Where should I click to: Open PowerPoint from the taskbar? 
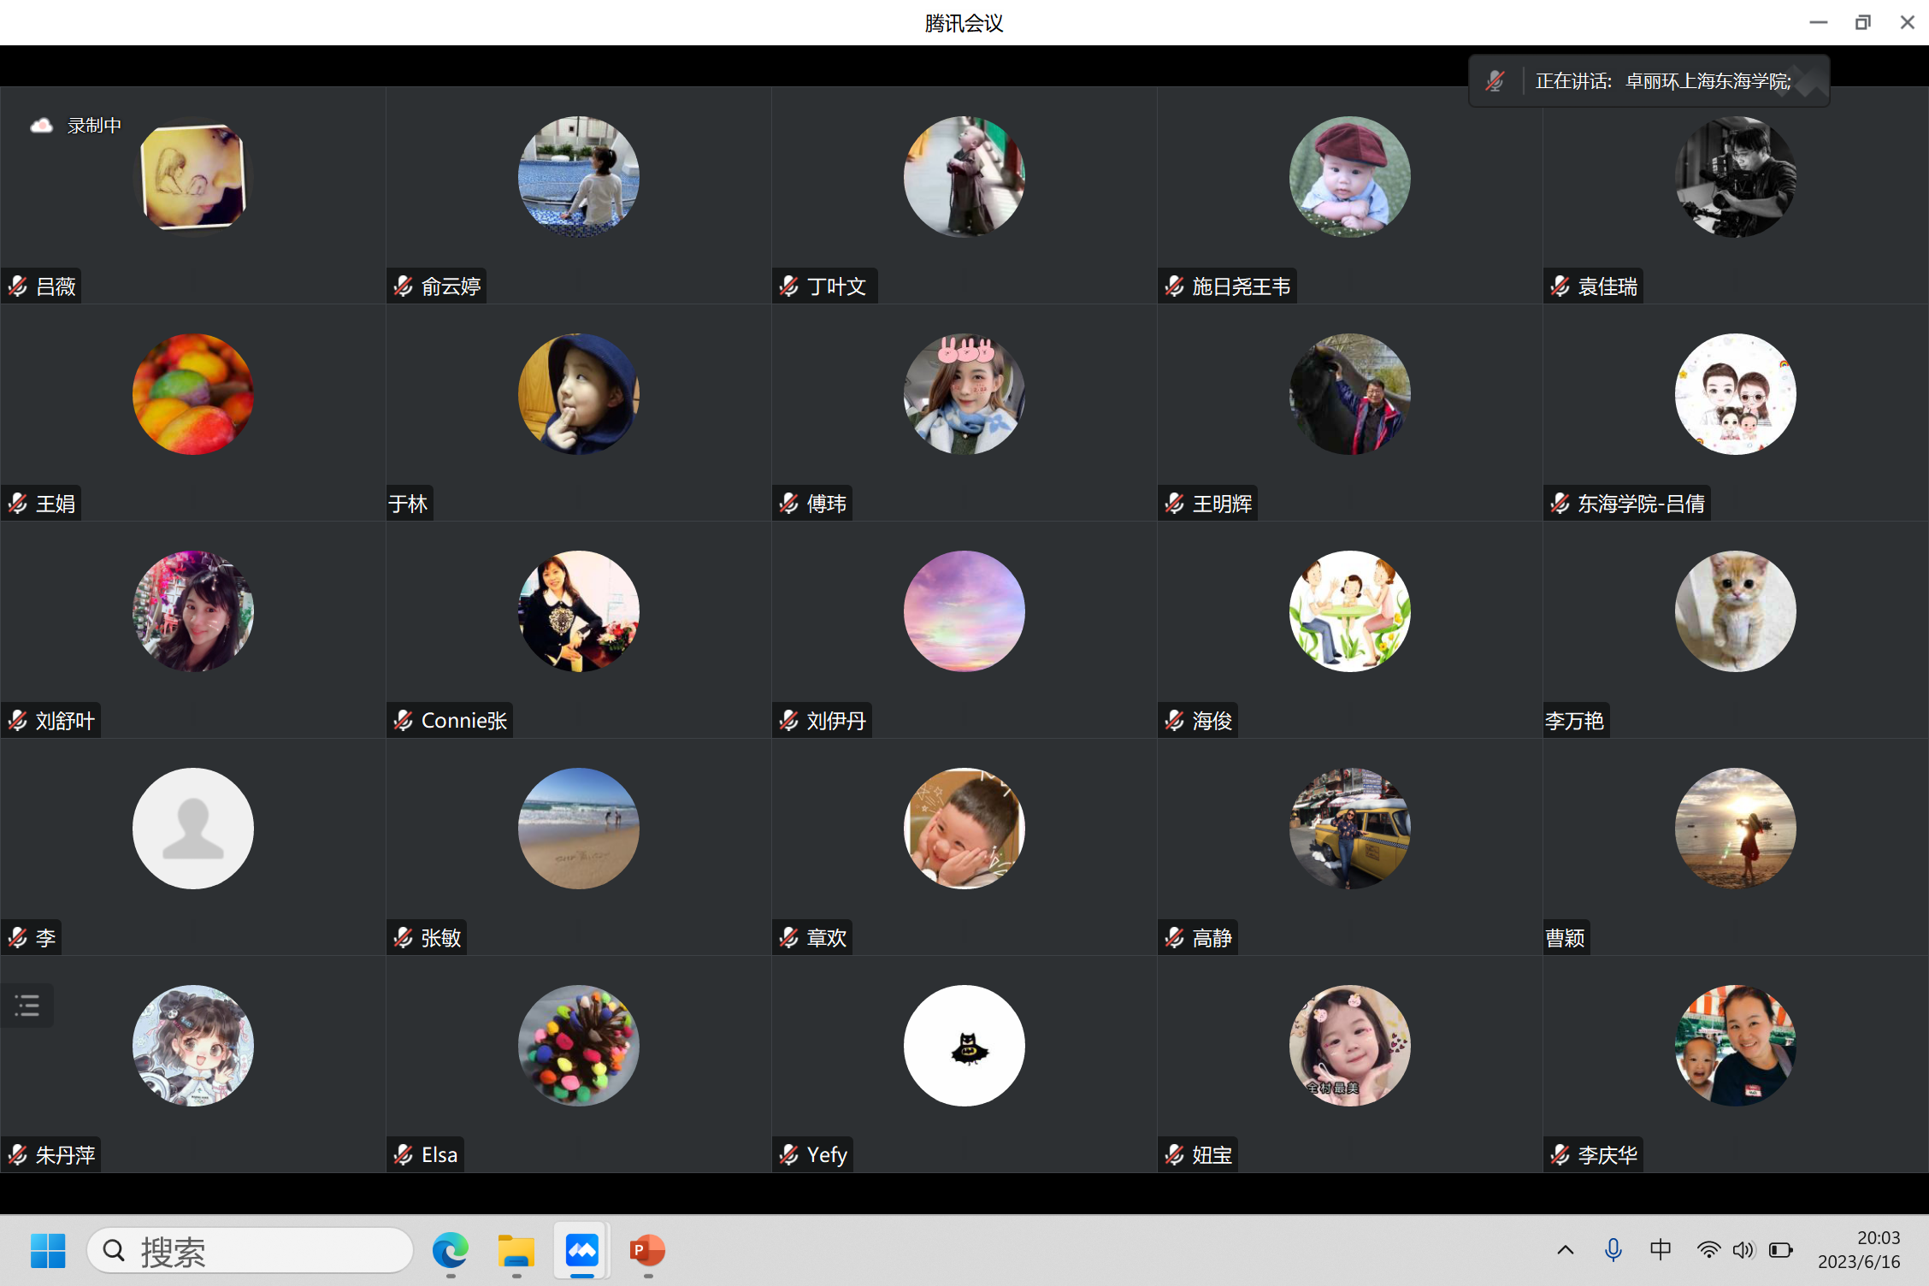(647, 1251)
